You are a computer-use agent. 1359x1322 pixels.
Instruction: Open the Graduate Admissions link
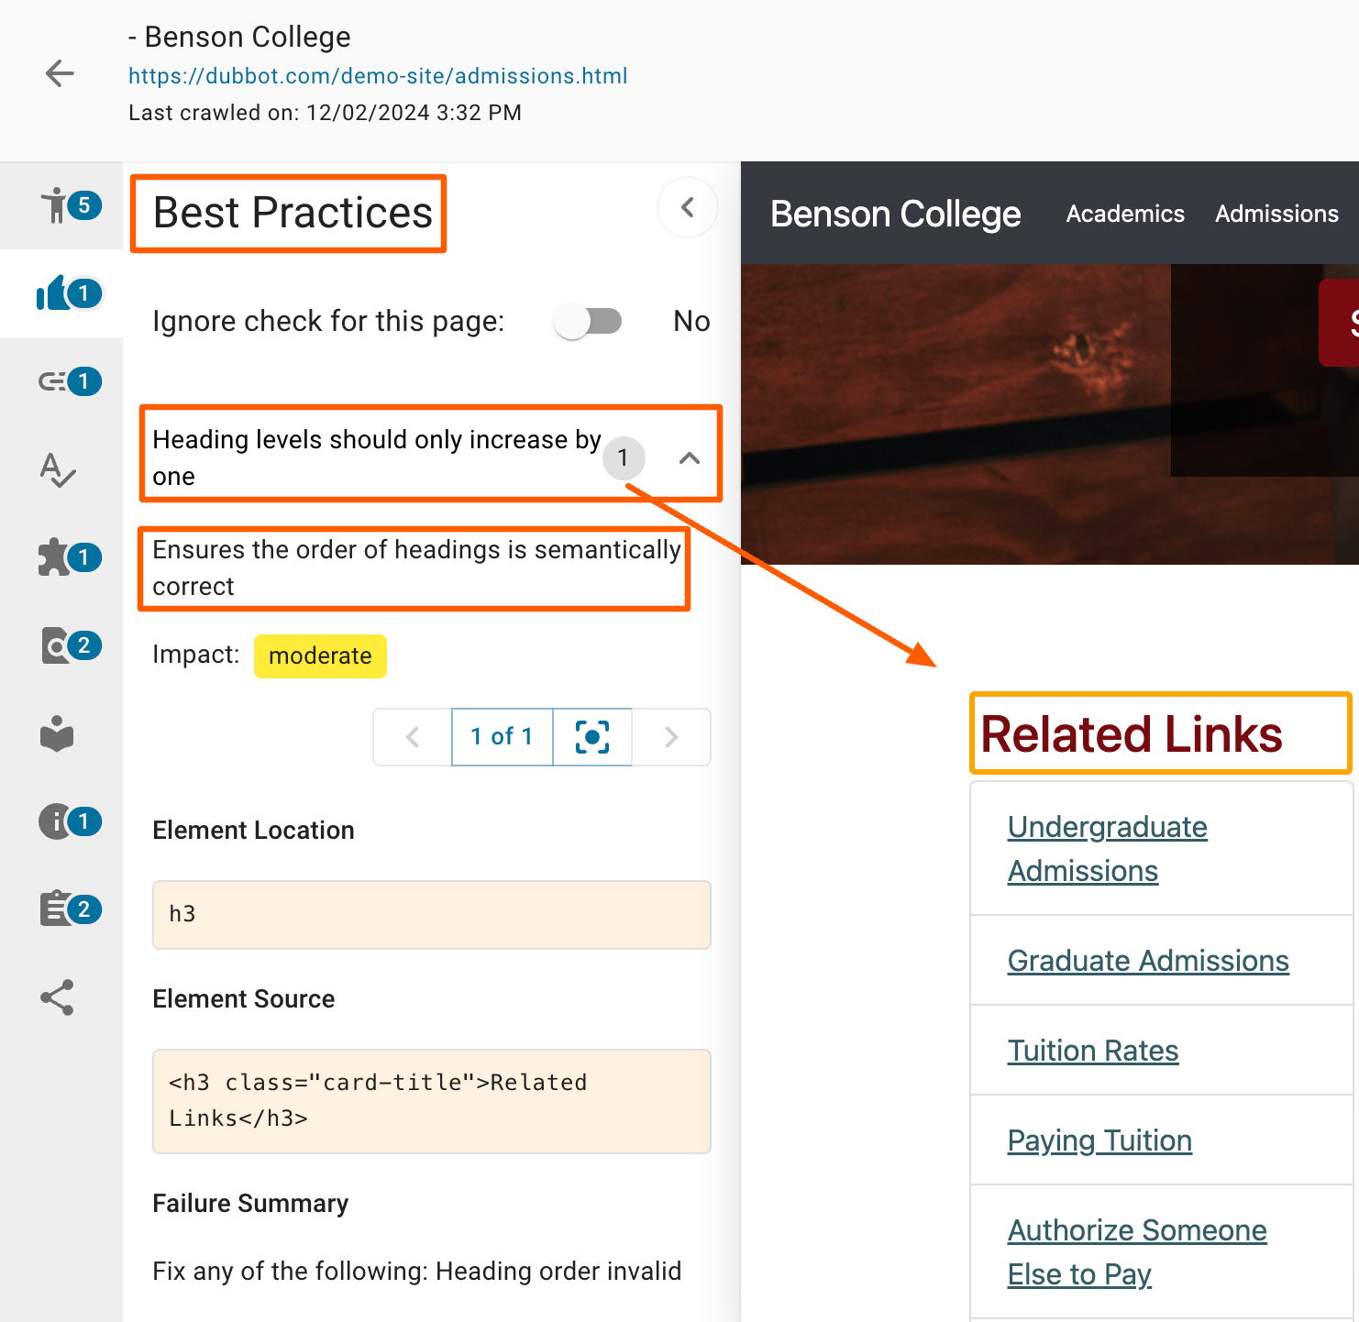[x=1148, y=961]
